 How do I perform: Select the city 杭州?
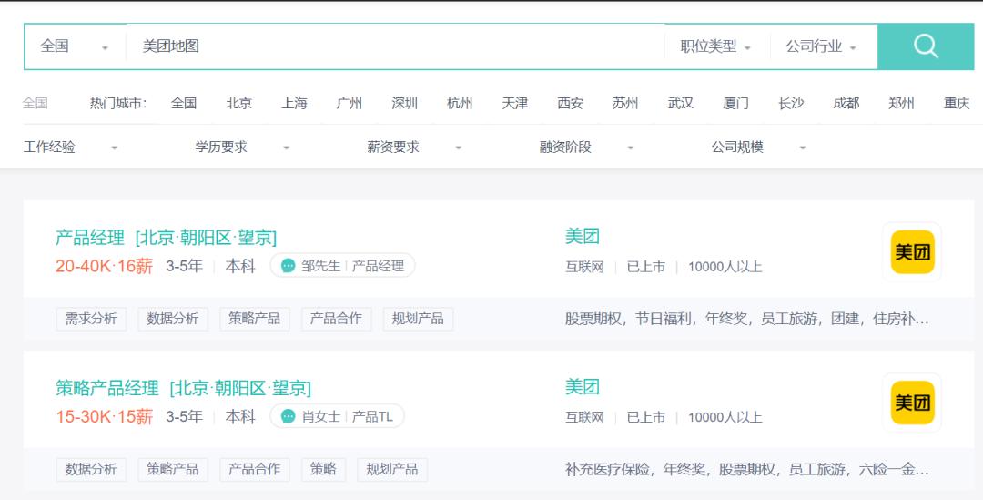(460, 104)
